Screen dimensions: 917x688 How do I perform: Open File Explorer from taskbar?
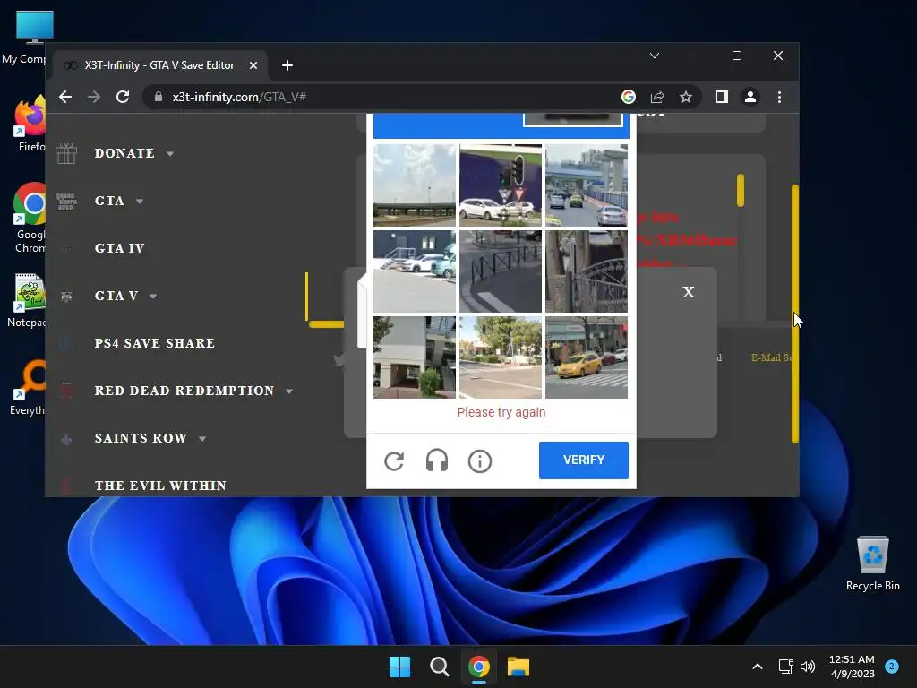(x=518, y=666)
